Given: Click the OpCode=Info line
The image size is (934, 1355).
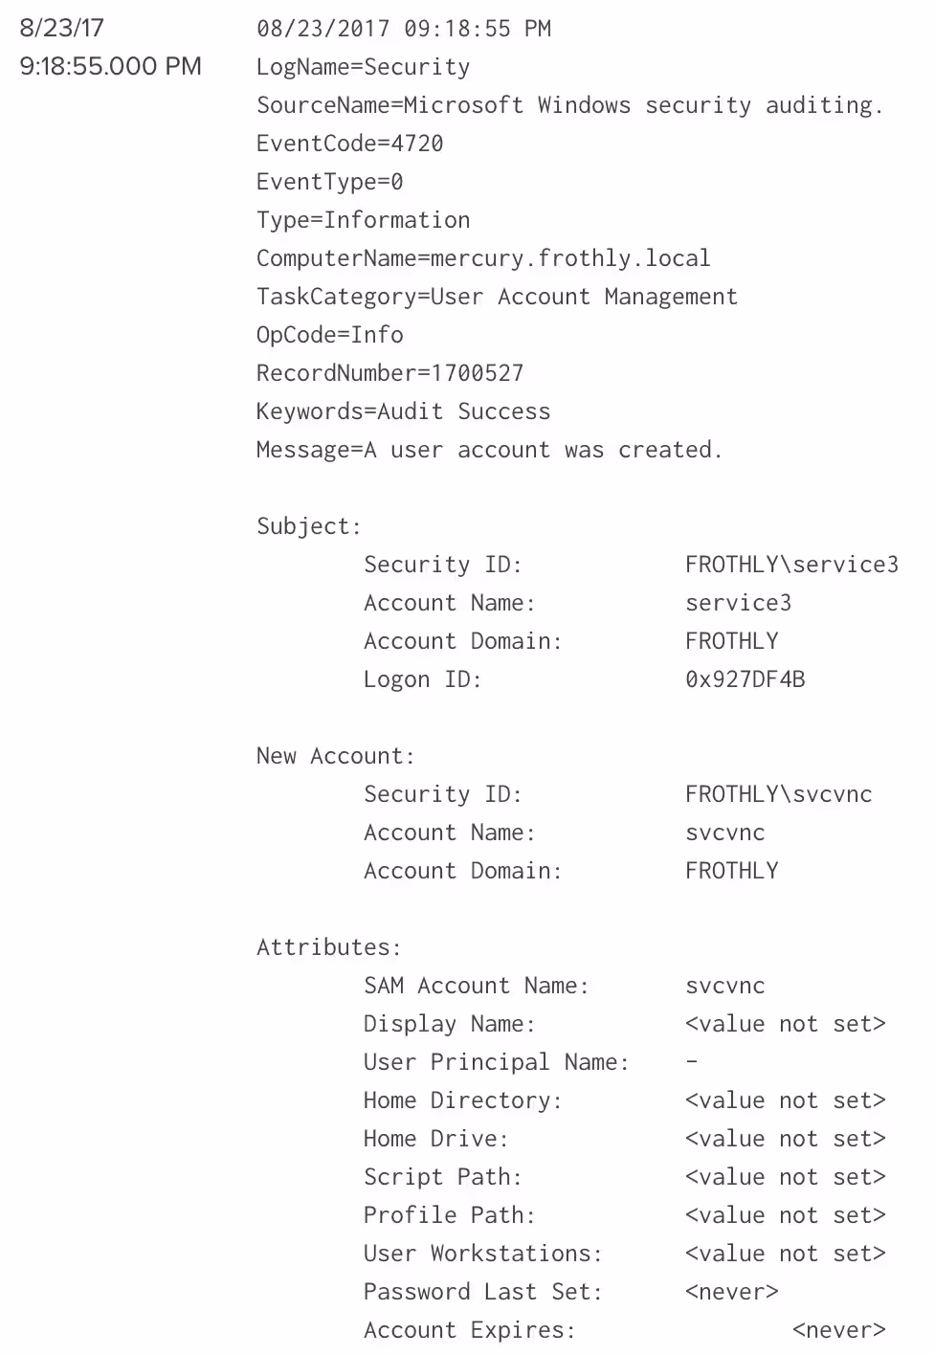Looking at the screenshot, I should click(329, 335).
